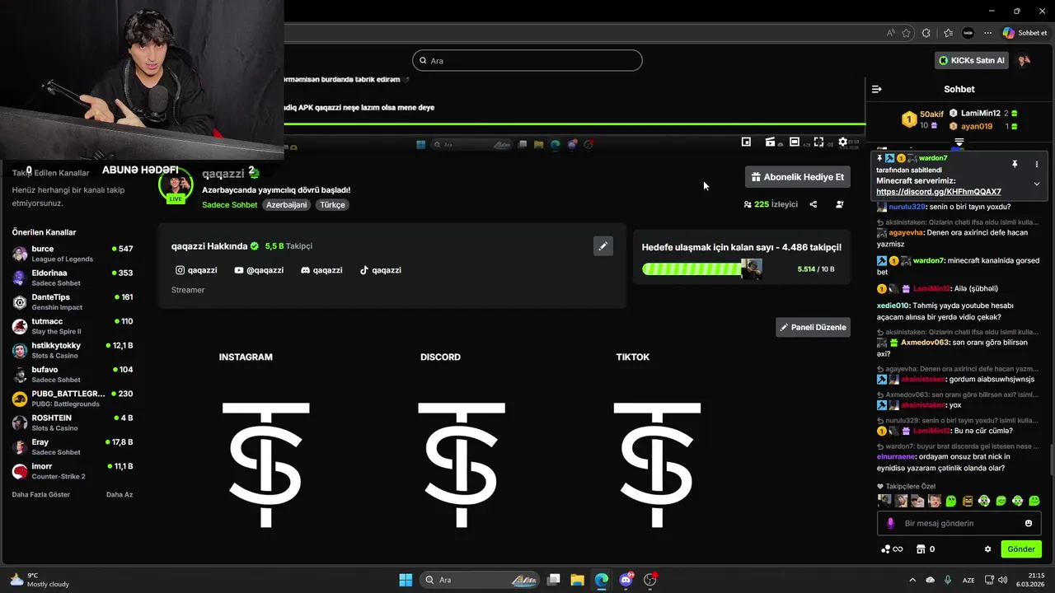Show fewer recommended channels
This screenshot has height=593, width=1055.
pos(120,494)
